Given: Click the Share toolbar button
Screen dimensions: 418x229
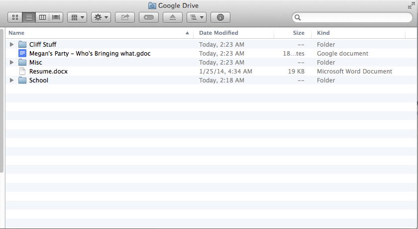Looking at the screenshot, I should [x=125, y=17].
